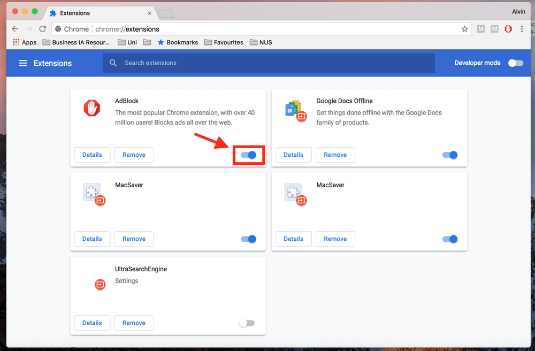Viewport: 535px width, 351px height.
Task: Remove the AdBlock extension
Action: tap(134, 155)
